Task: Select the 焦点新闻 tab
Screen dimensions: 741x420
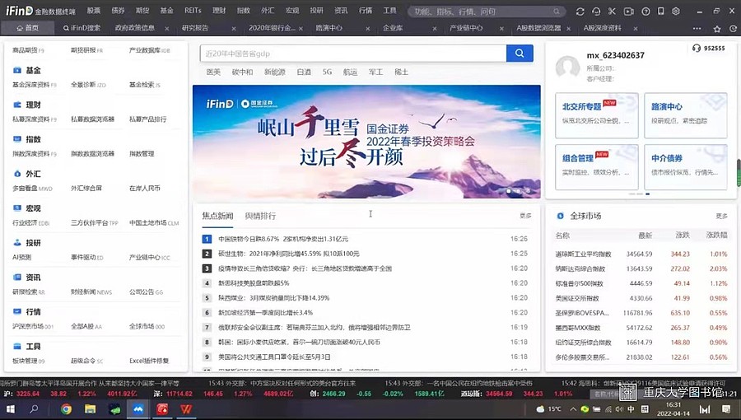Action: (x=218, y=216)
